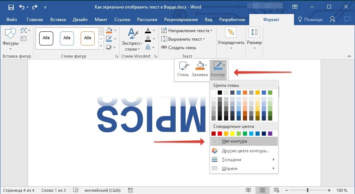Click the Text Fill letter A icon
This screenshot has height=194, width=355.
click(x=148, y=31)
